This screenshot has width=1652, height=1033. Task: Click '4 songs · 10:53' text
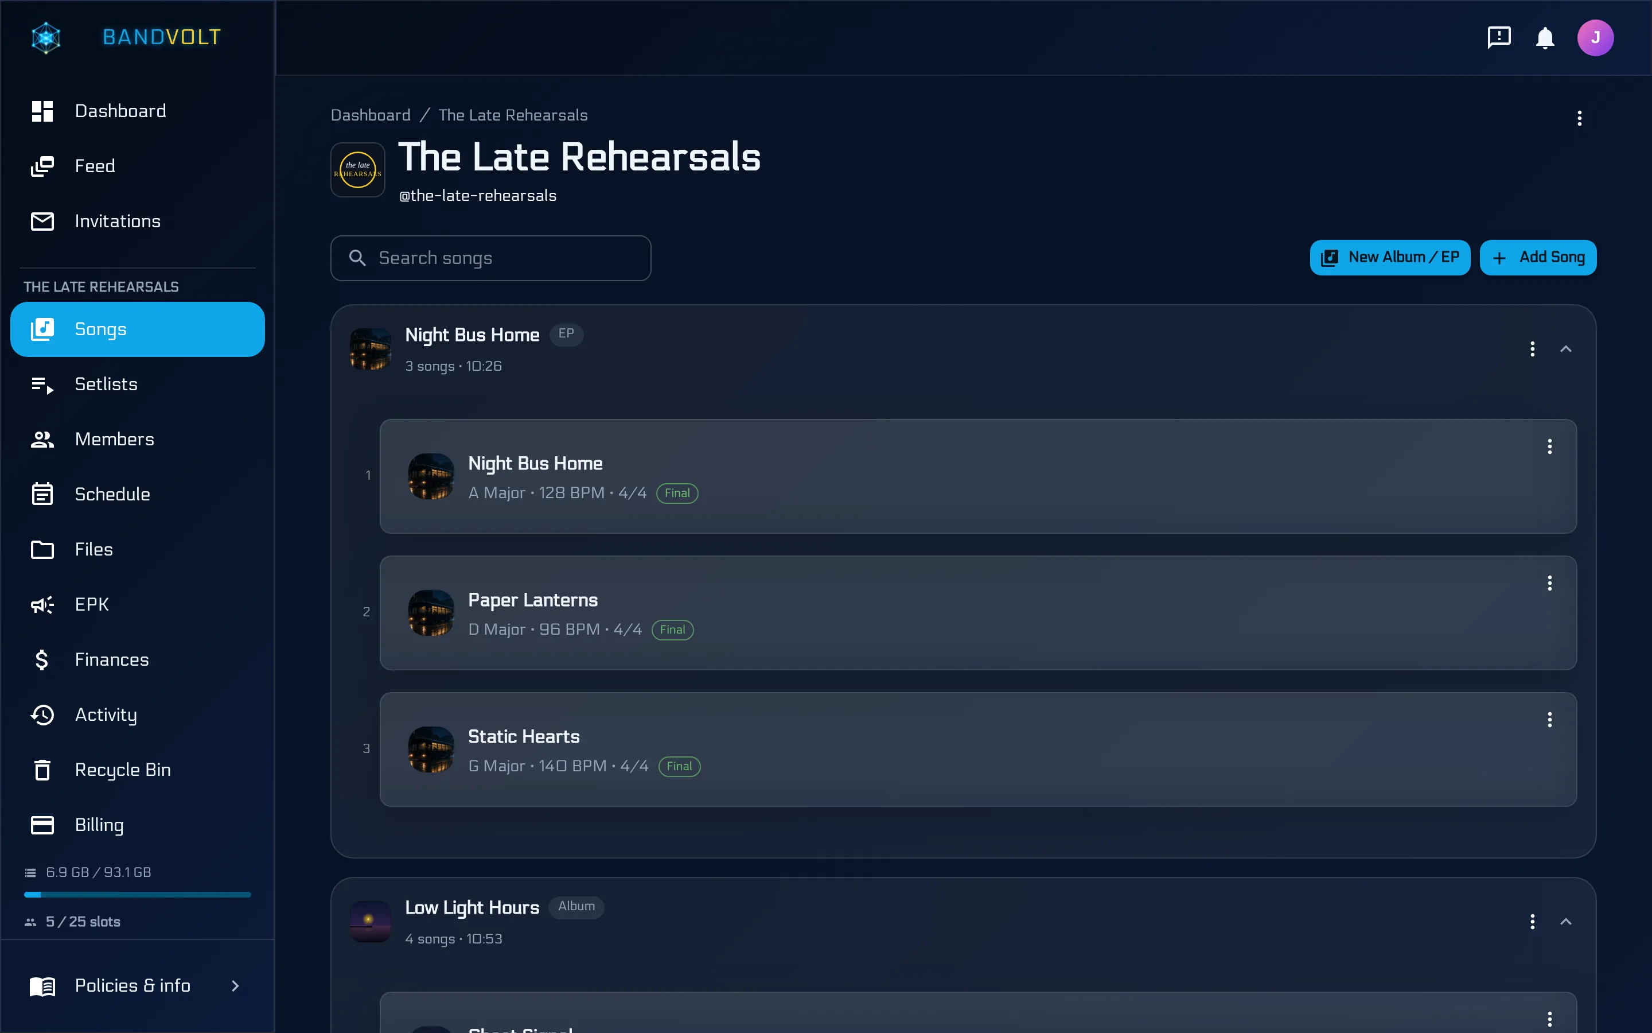click(453, 939)
